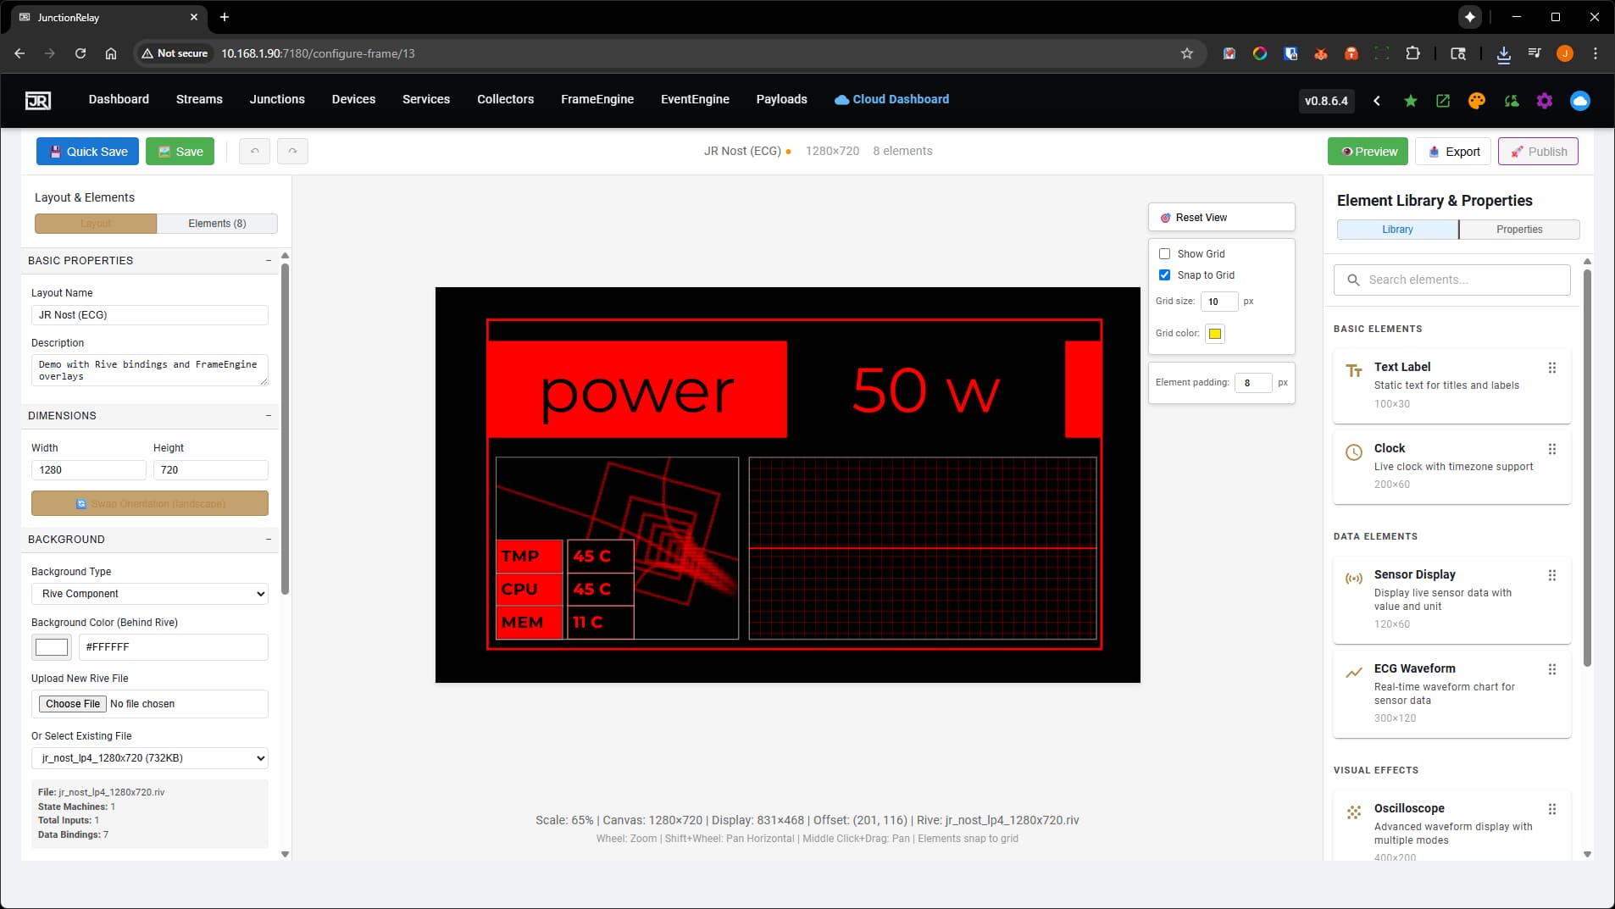Viewport: 1615px width, 909px height.
Task: Navigate to the Junctions menu
Action: point(276,99)
